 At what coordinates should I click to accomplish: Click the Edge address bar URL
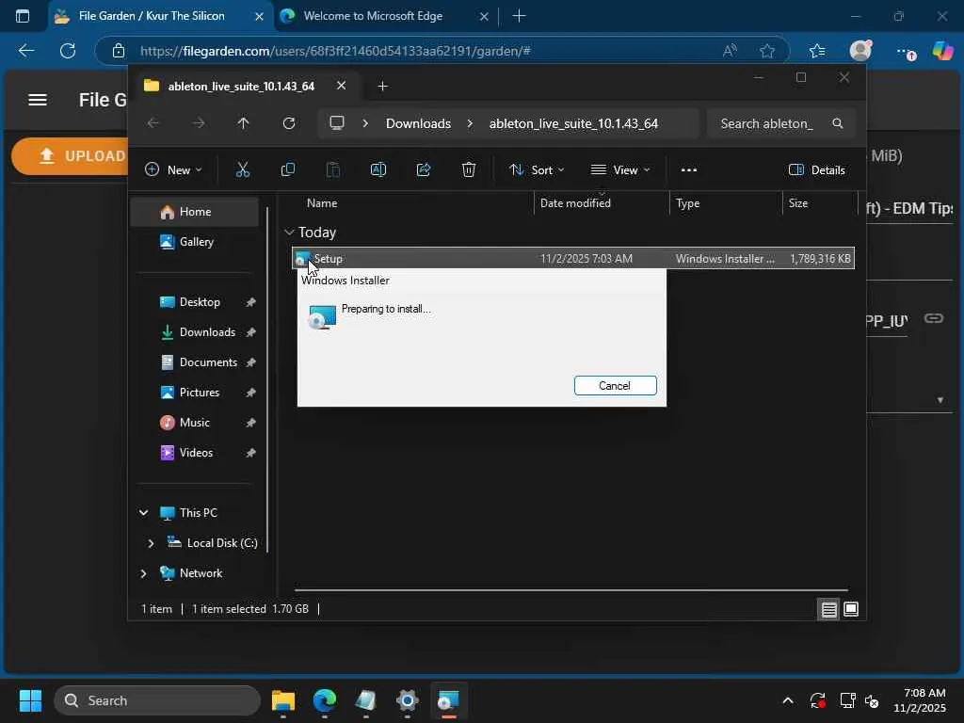point(335,51)
